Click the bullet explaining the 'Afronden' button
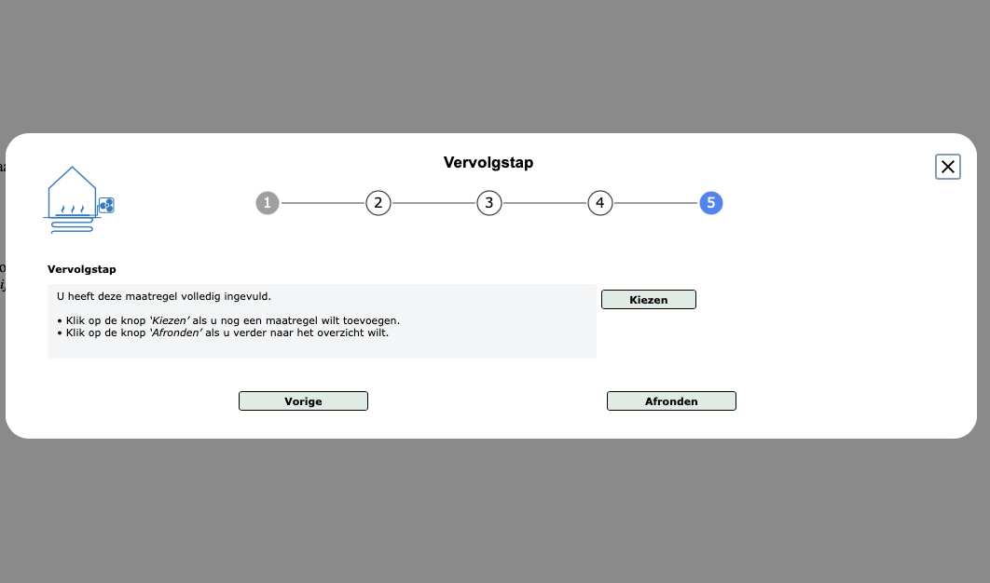The image size is (990, 583). point(226,332)
